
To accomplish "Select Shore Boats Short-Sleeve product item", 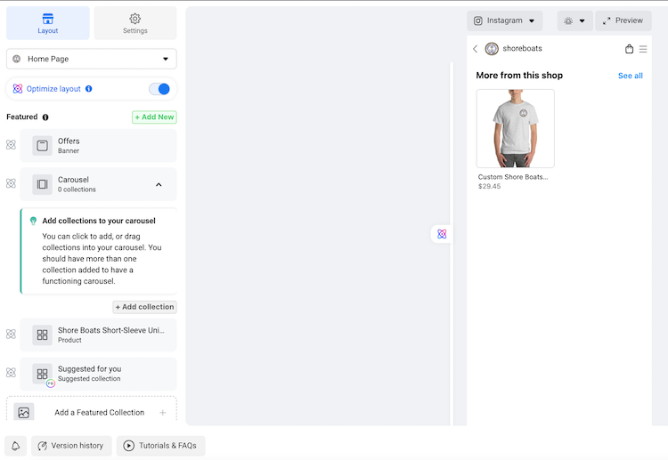I will (98, 335).
